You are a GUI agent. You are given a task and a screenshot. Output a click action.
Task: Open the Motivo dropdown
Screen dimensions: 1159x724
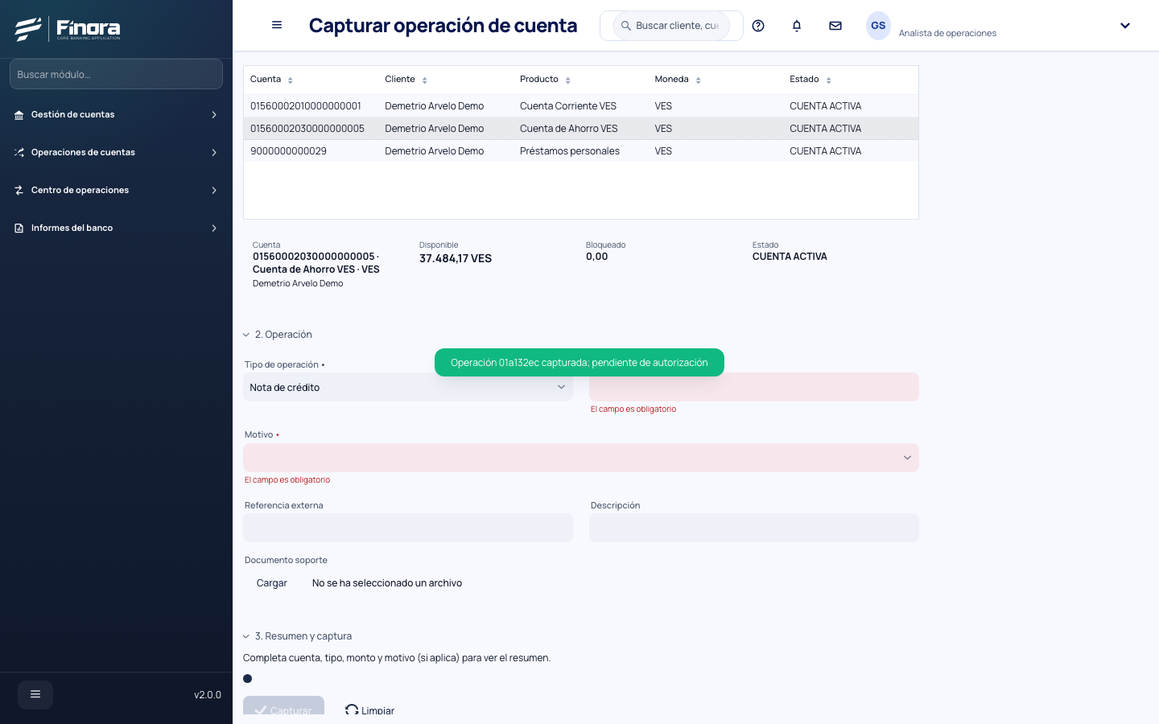pyautogui.click(x=581, y=458)
